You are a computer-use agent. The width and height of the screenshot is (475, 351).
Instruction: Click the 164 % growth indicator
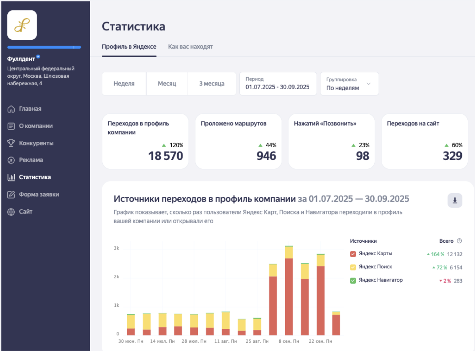(x=436, y=254)
